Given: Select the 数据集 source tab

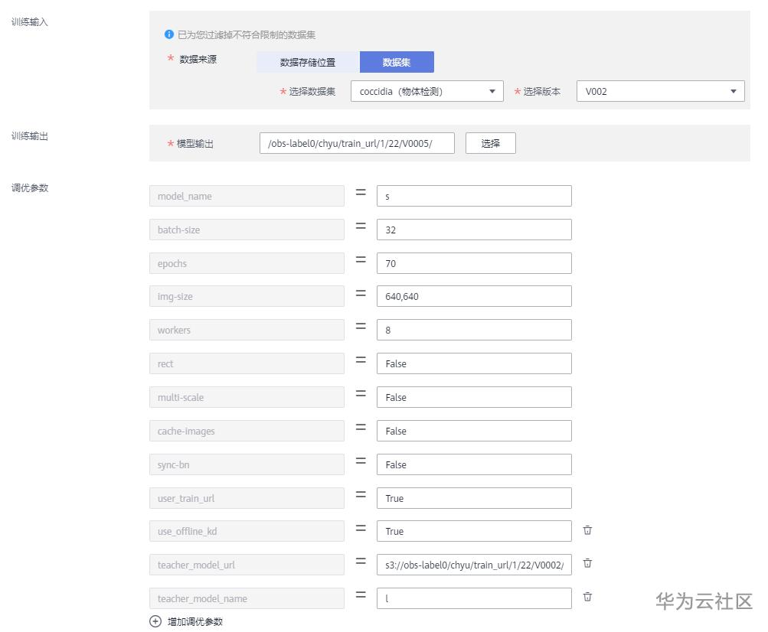Looking at the screenshot, I should pos(397,62).
